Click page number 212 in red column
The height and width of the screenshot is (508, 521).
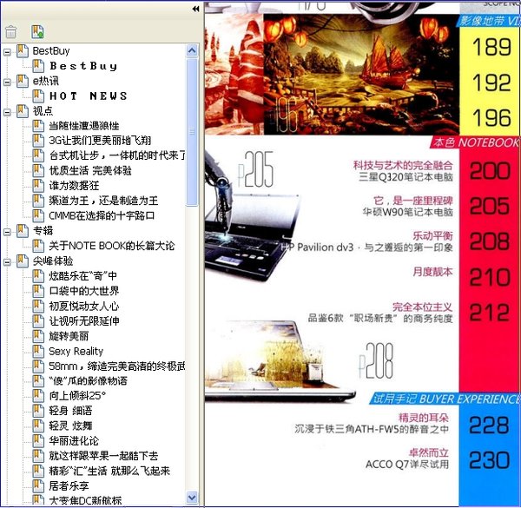490,313
